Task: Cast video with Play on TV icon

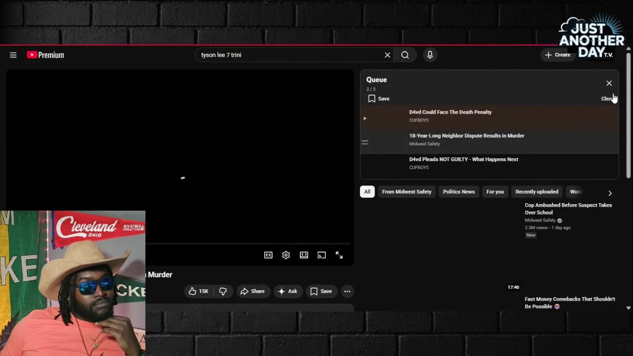Action: click(x=321, y=255)
